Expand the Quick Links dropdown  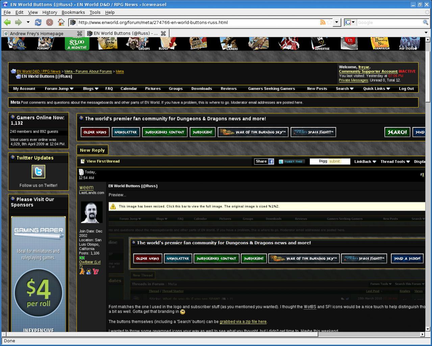point(377,89)
